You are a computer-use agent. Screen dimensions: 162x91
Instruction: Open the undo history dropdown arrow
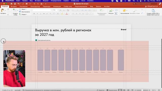pos(20,4)
